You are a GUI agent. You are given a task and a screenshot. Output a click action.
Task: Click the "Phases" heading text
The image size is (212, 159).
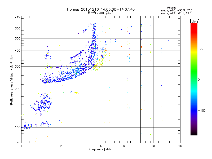[171, 8]
